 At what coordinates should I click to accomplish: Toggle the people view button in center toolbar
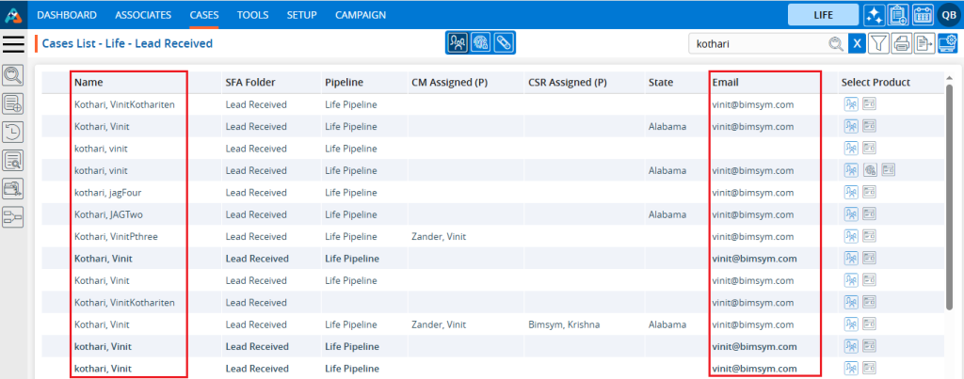(x=458, y=43)
